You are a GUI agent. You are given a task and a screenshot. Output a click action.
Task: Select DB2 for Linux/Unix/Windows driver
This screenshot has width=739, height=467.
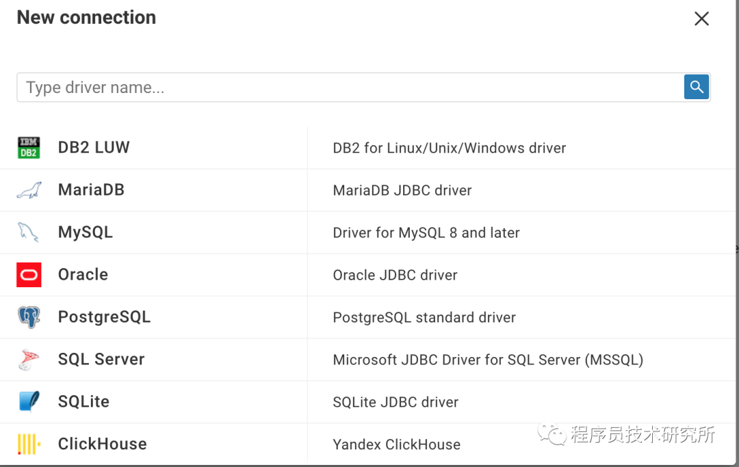449,148
